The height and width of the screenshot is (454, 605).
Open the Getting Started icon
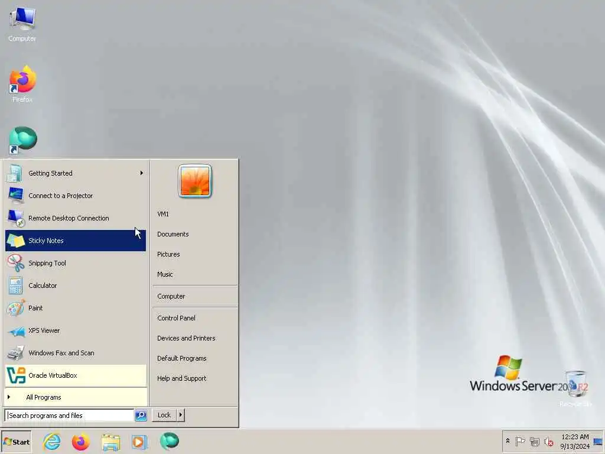[x=15, y=173]
